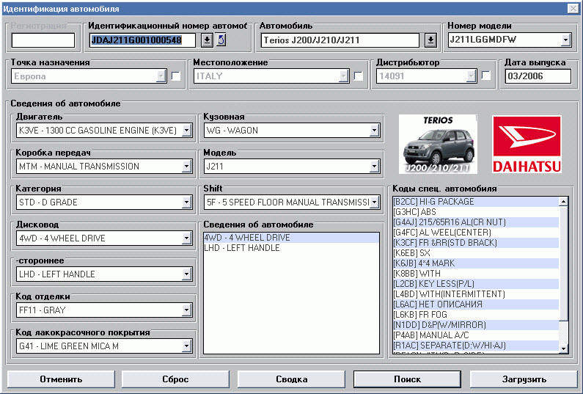Click the production date field 03/2006

point(538,76)
